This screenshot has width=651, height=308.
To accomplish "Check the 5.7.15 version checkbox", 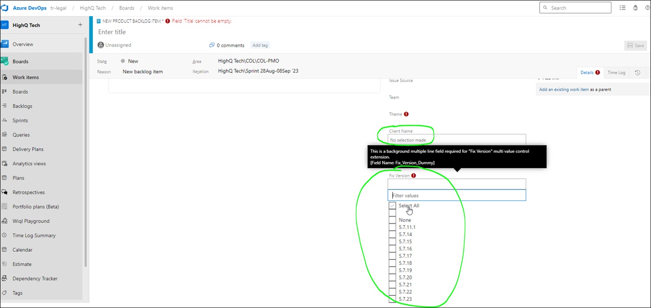I will pyautogui.click(x=392, y=241).
